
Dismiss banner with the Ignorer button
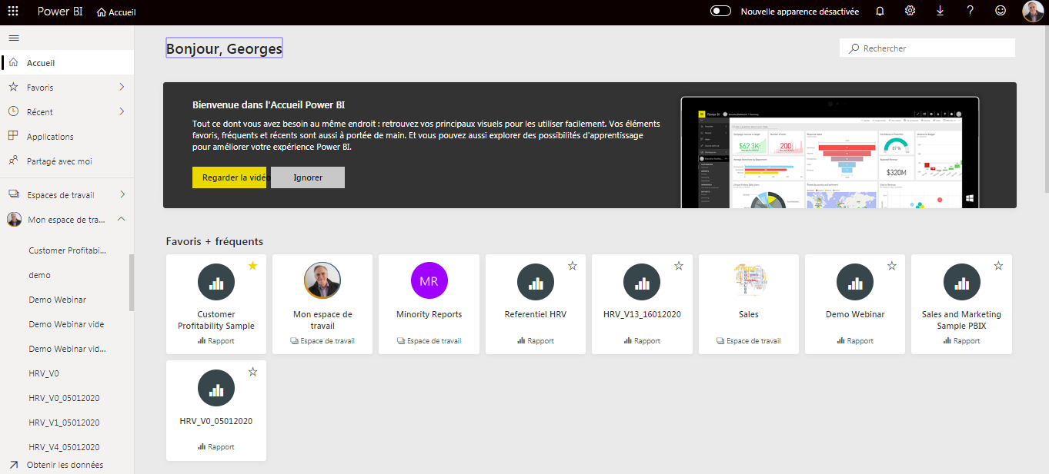click(308, 177)
